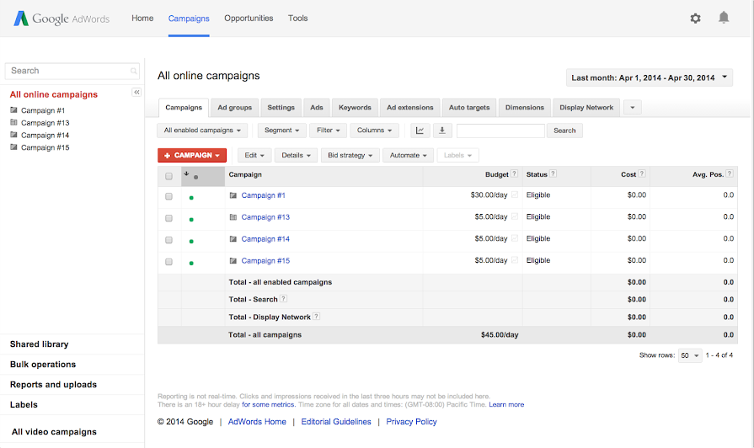The width and height of the screenshot is (754, 448).
Task: Check the Campaign #14 row checkbox
Action: (168, 240)
